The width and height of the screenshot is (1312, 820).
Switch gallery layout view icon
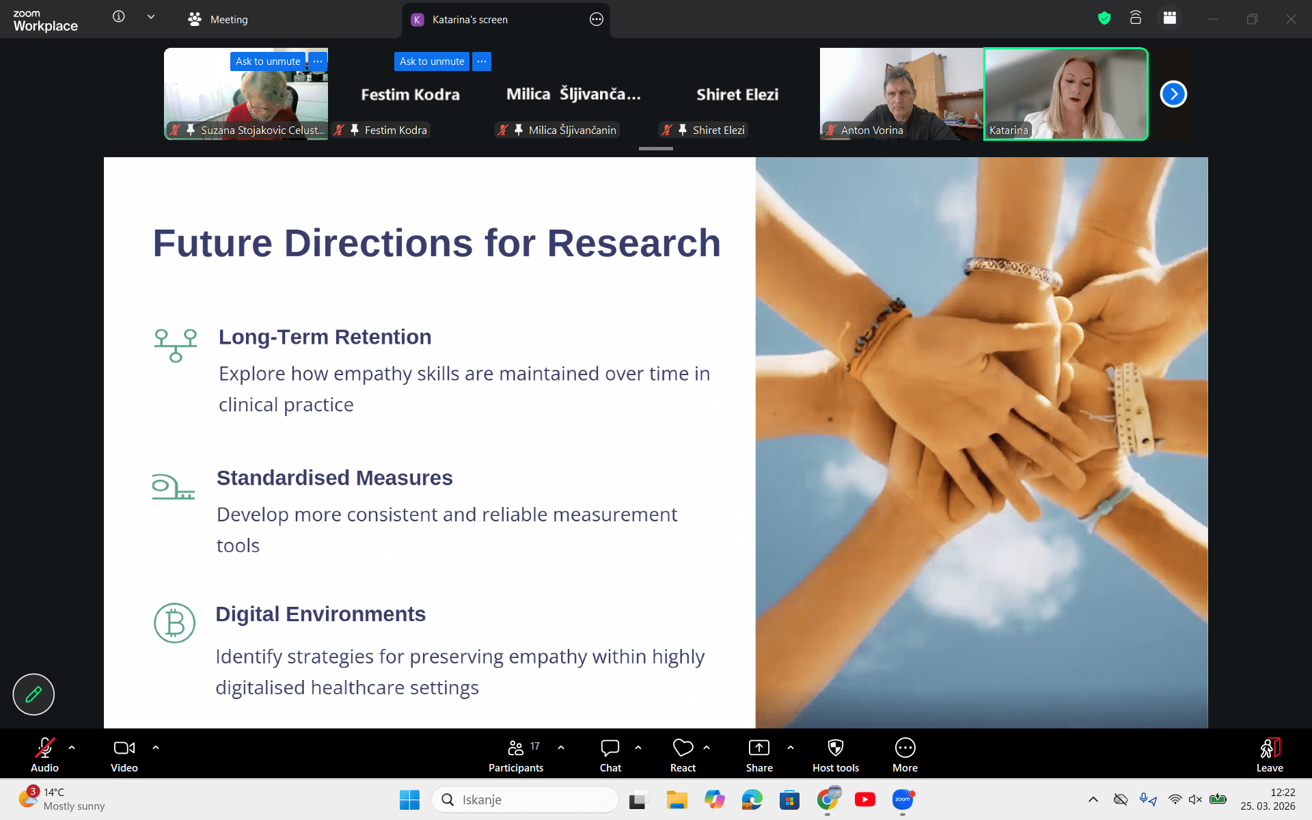click(1170, 18)
